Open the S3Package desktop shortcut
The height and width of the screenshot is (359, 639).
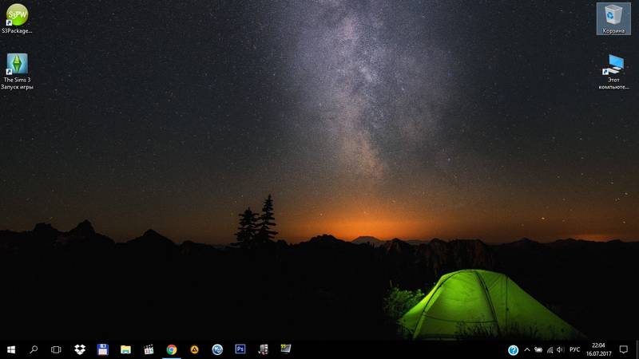(x=17, y=16)
